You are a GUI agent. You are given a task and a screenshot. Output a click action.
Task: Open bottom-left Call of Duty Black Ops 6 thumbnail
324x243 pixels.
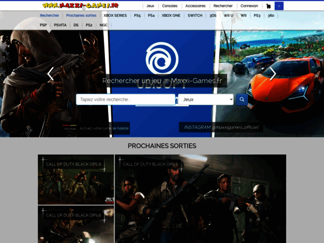[76, 224]
